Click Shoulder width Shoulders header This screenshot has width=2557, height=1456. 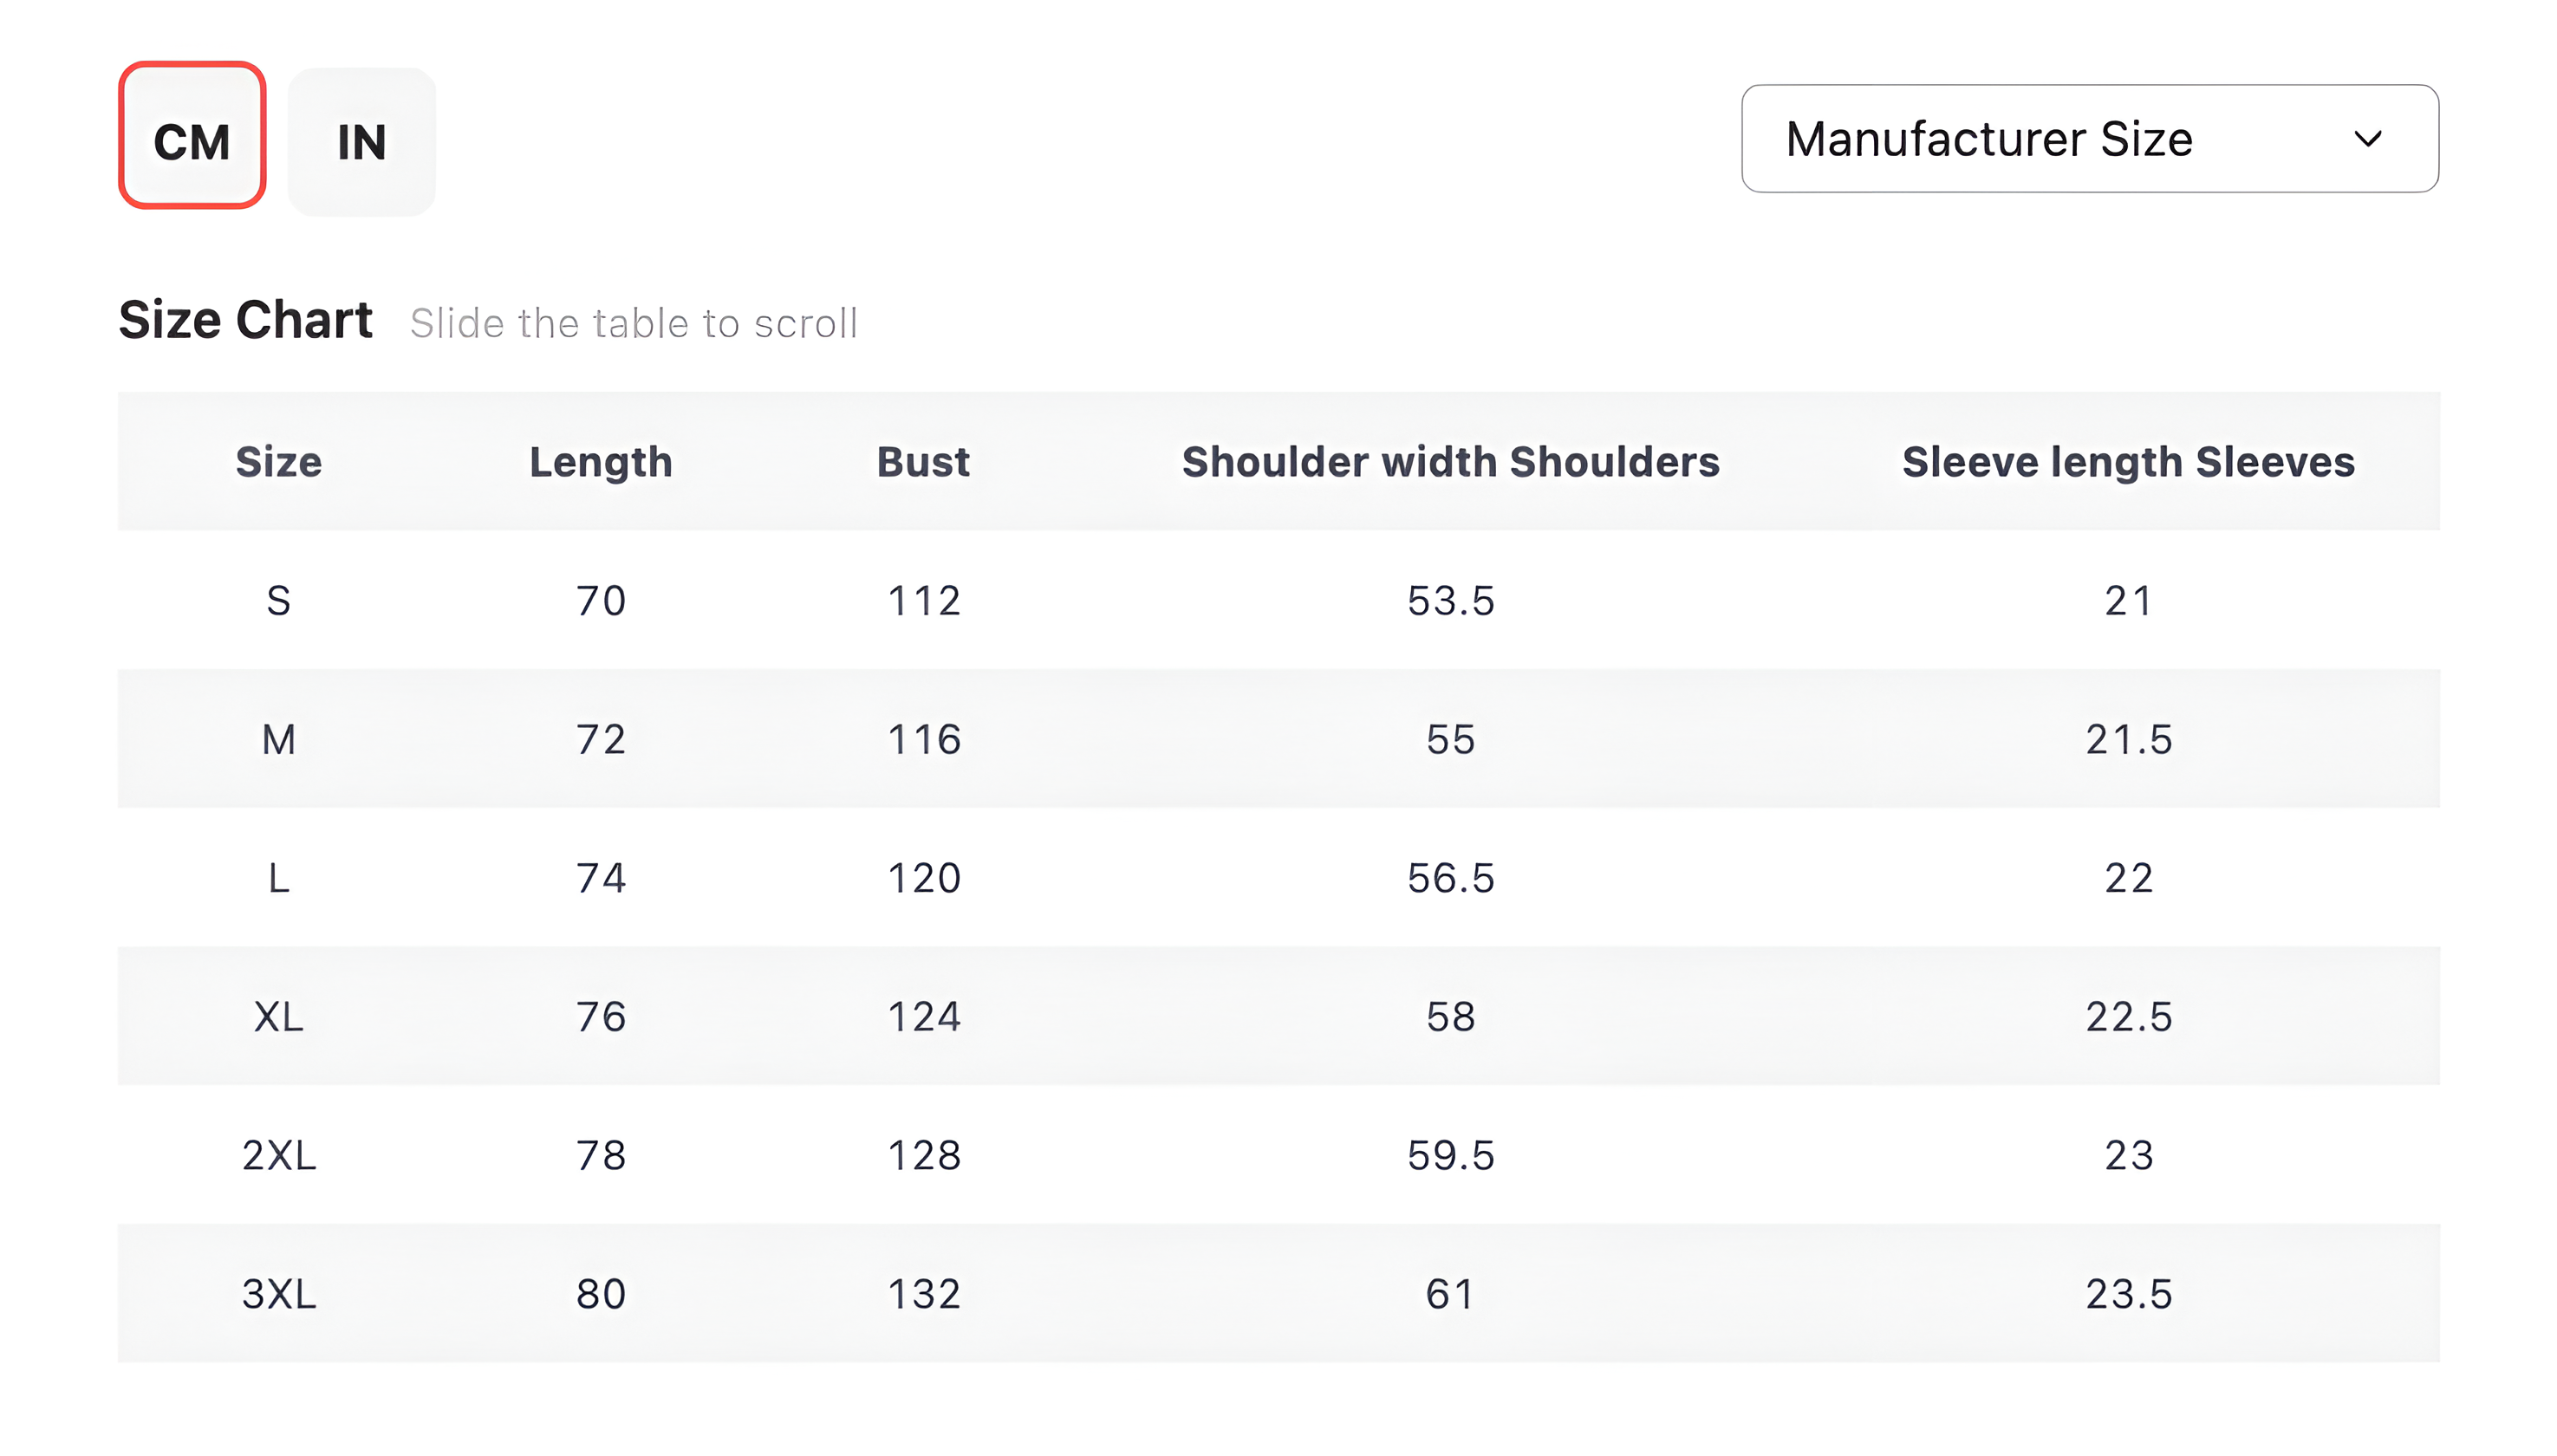click(1450, 462)
